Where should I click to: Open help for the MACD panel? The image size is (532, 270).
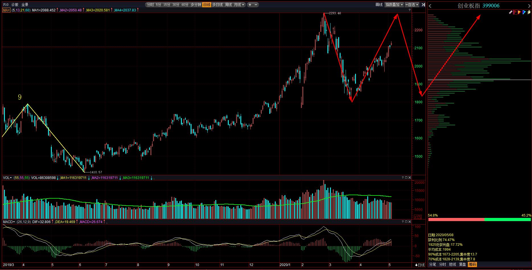[x=403, y=222]
